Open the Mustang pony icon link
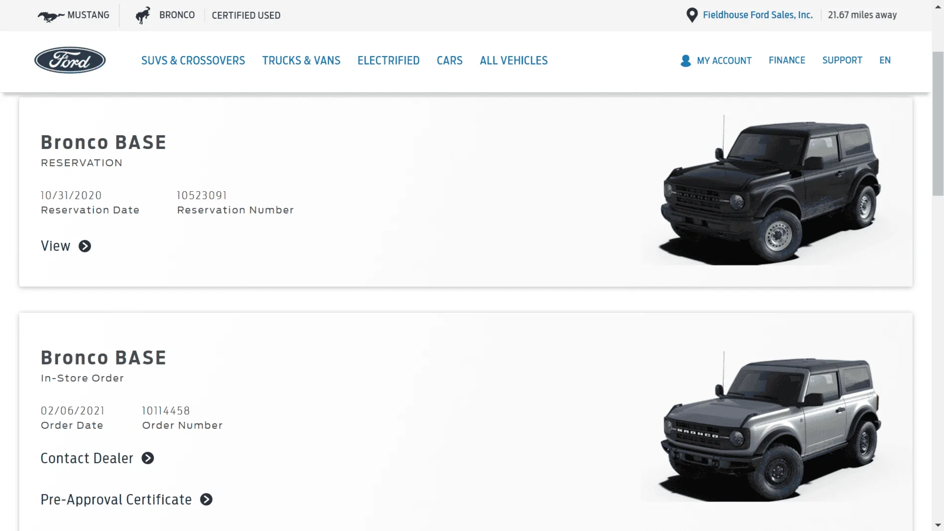Image resolution: width=944 pixels, height=531 pixels. pyautogui.click(x=51, y=16)
